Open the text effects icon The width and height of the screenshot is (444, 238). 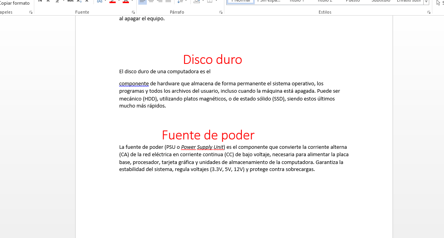(x=99, y=1)
